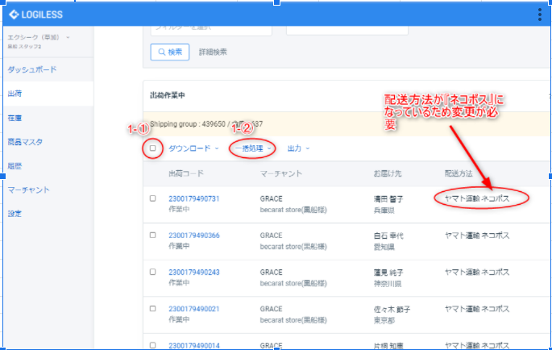Tick the select-all checkbox beside ダウンロード
Screen dimensions: 552x350
point(153,148)
